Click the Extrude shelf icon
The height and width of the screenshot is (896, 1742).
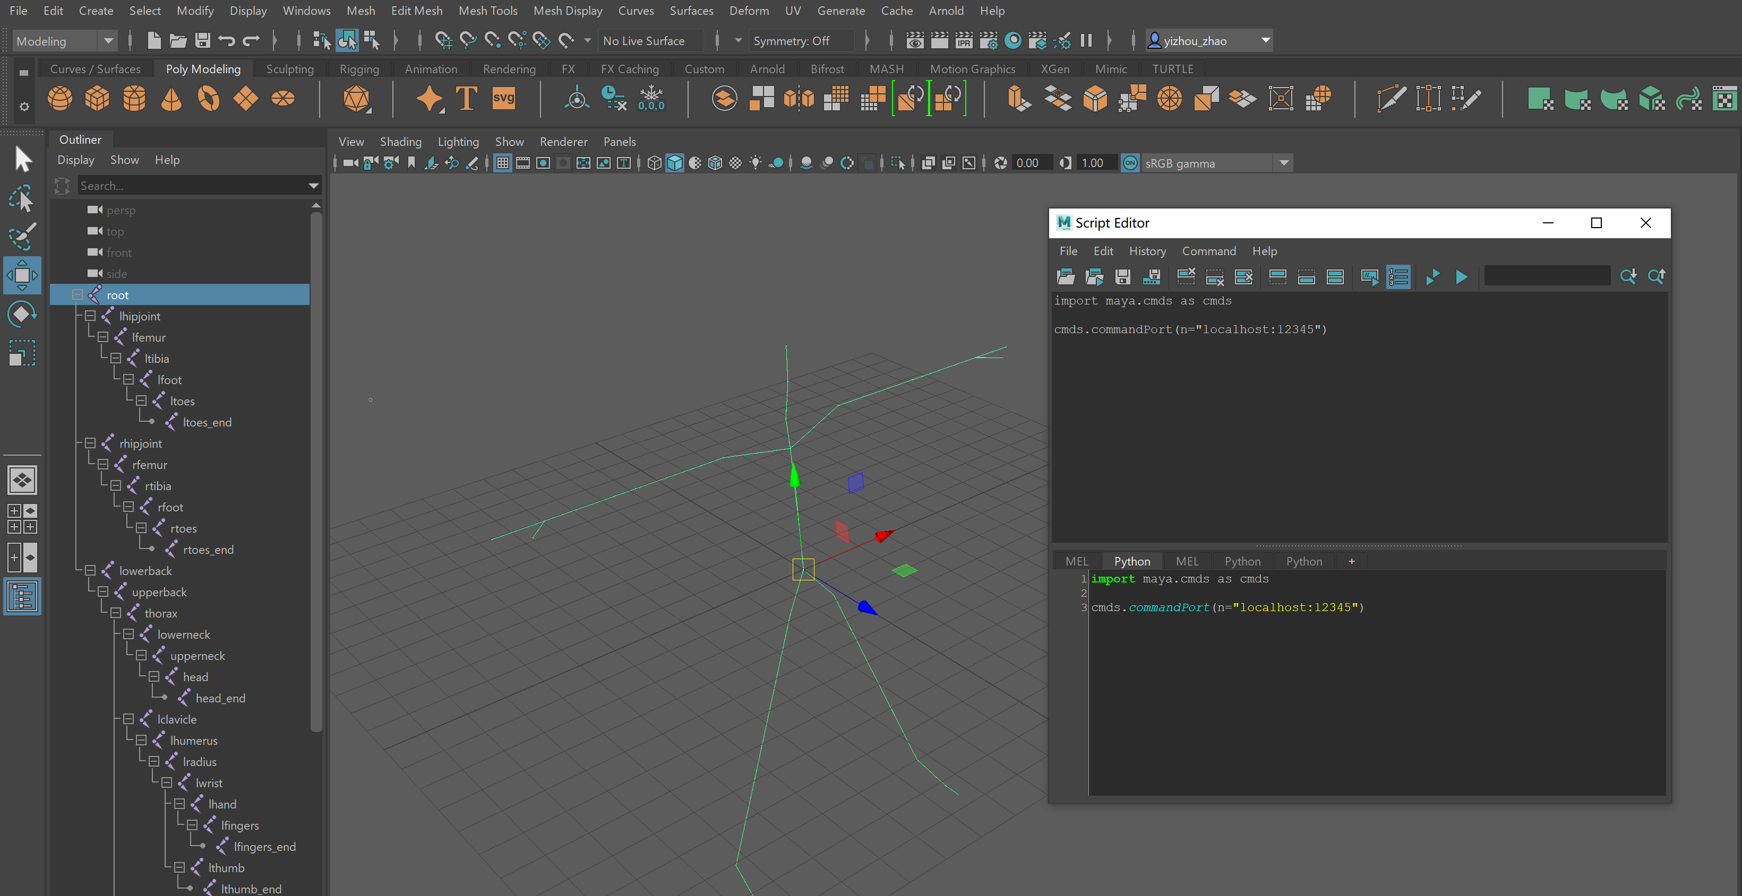coord(1019,99)
